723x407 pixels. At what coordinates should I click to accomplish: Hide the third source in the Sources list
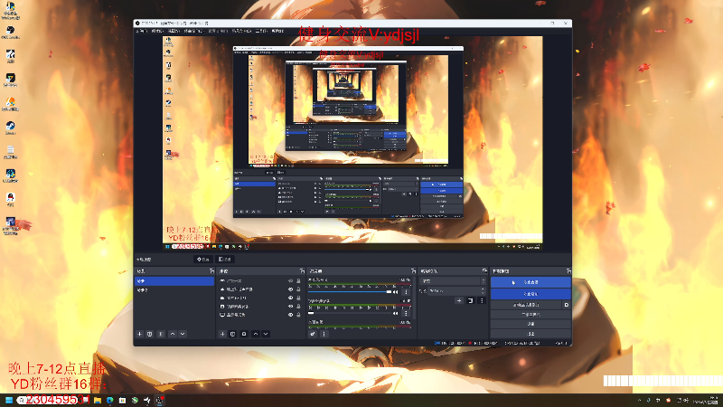[290, 298]
